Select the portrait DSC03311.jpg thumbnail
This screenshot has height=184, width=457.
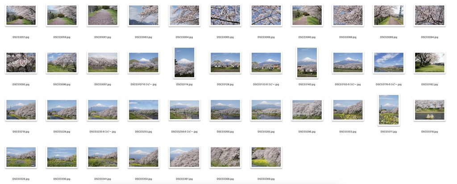[x=389, y=110]
